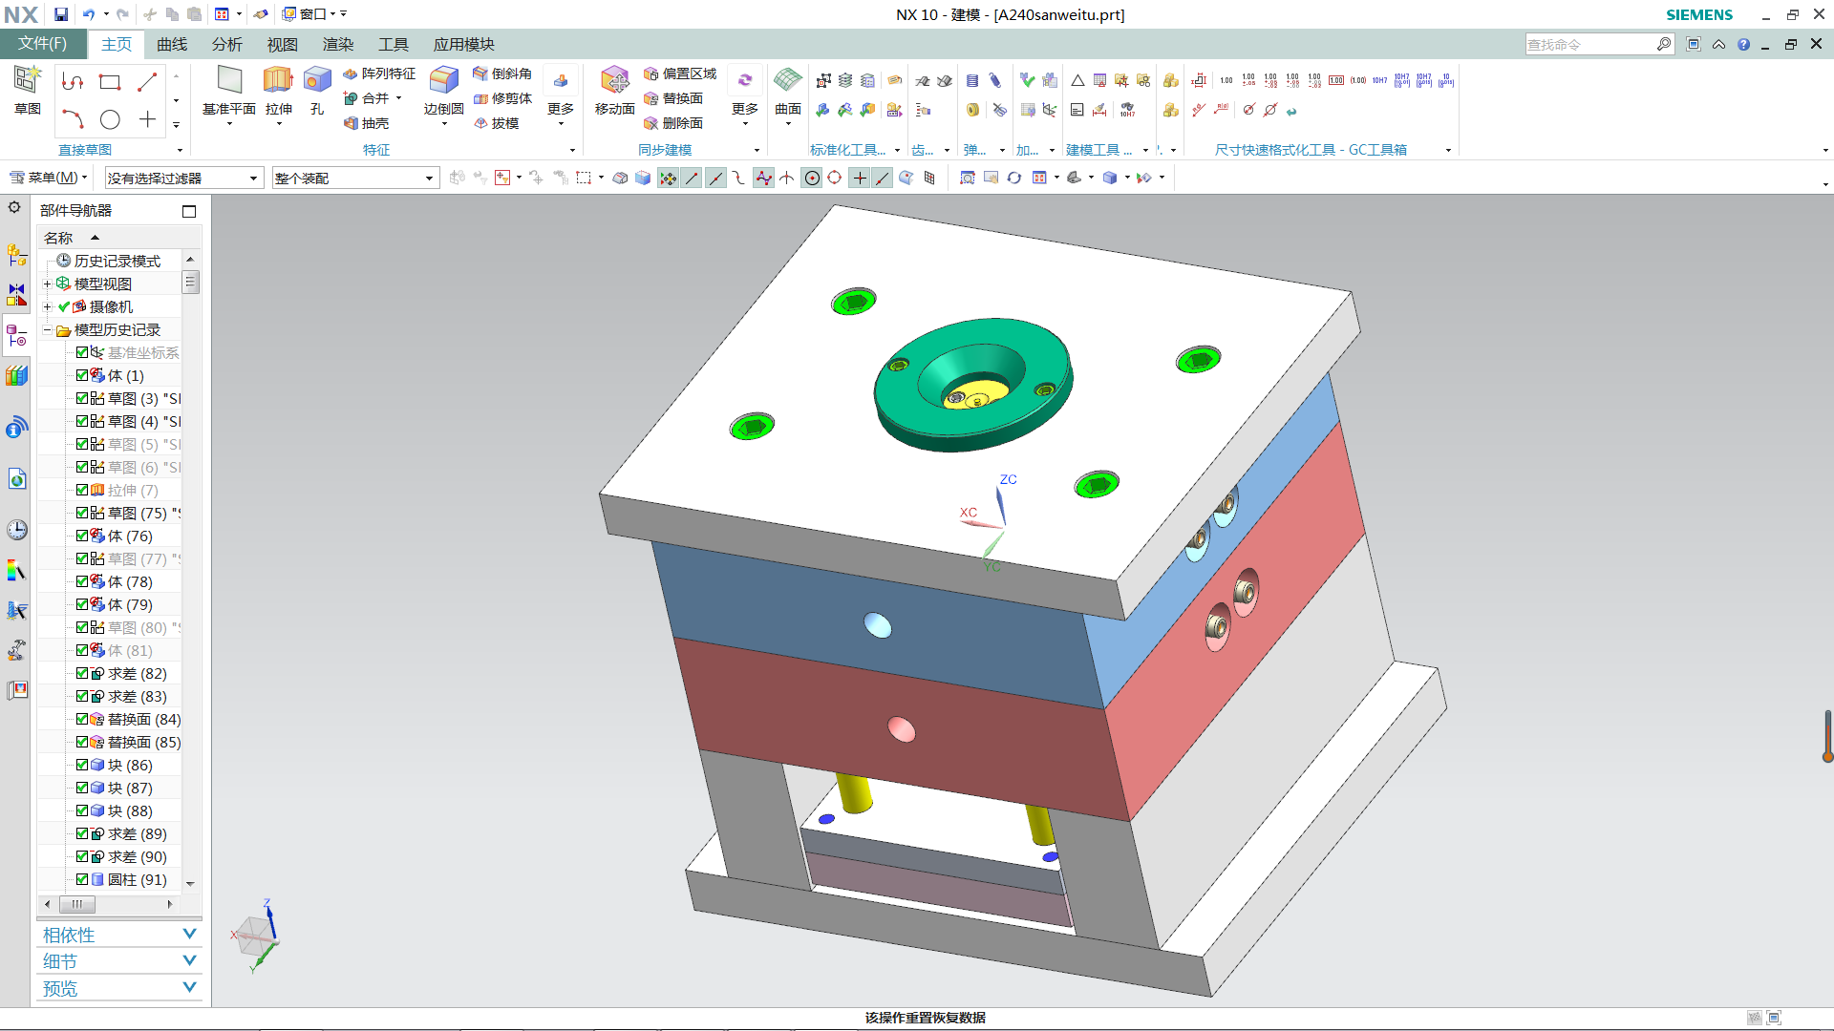Toggle checkbox for 圆柱 (91)
The image size is (1834, 1031).
point(82,879)
